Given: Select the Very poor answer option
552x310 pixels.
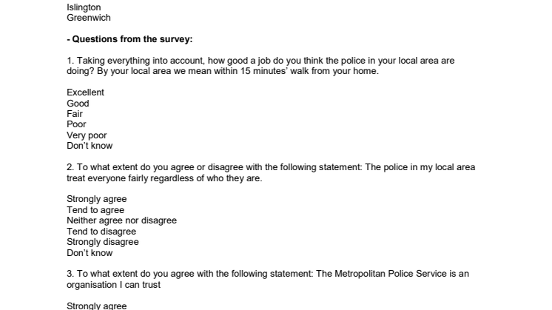Looking at the screenshot, I should click(87, 135).
